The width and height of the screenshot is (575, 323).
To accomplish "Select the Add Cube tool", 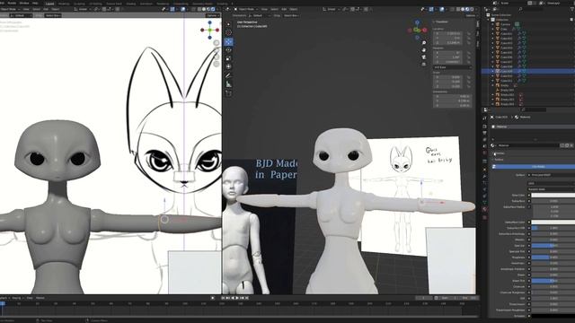I will 228,93.
